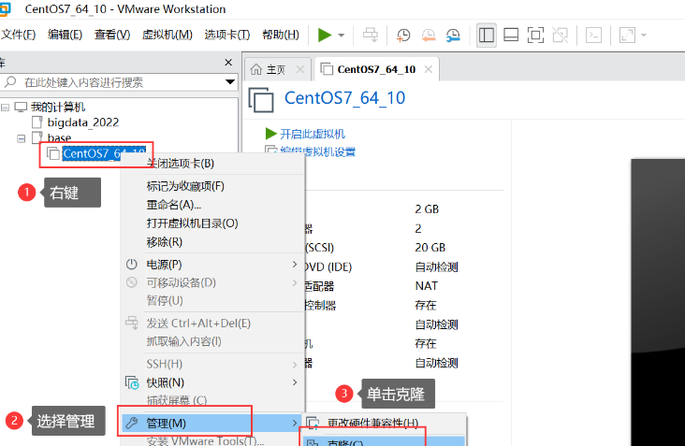Open the 虚拟机(M) menu

coord(168,35)
